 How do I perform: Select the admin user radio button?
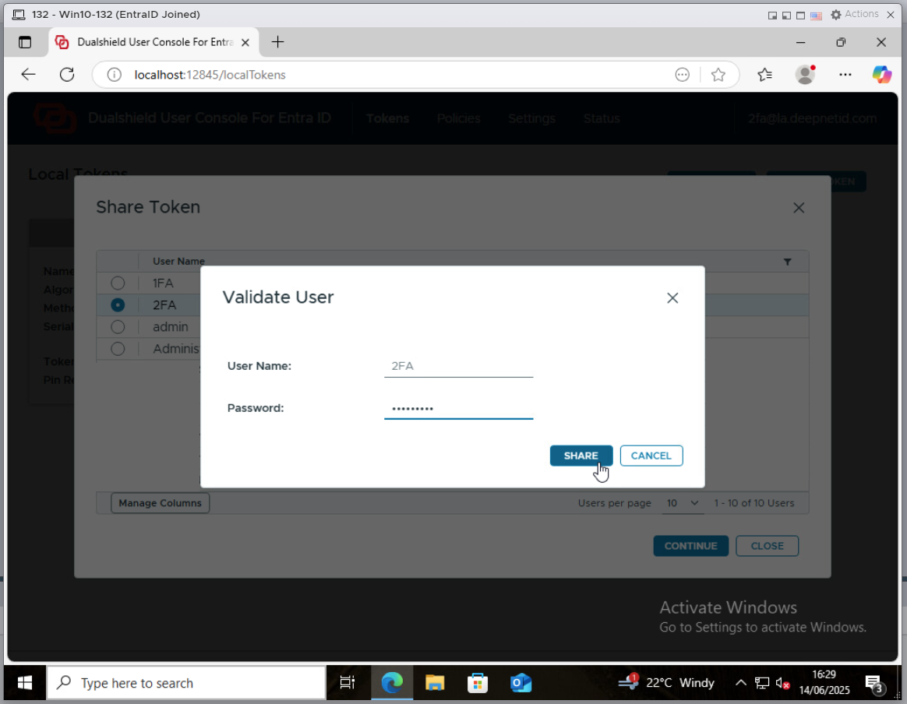pos(118,327)
